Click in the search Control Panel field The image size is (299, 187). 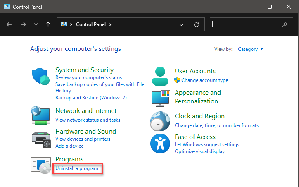click(252, 24)
